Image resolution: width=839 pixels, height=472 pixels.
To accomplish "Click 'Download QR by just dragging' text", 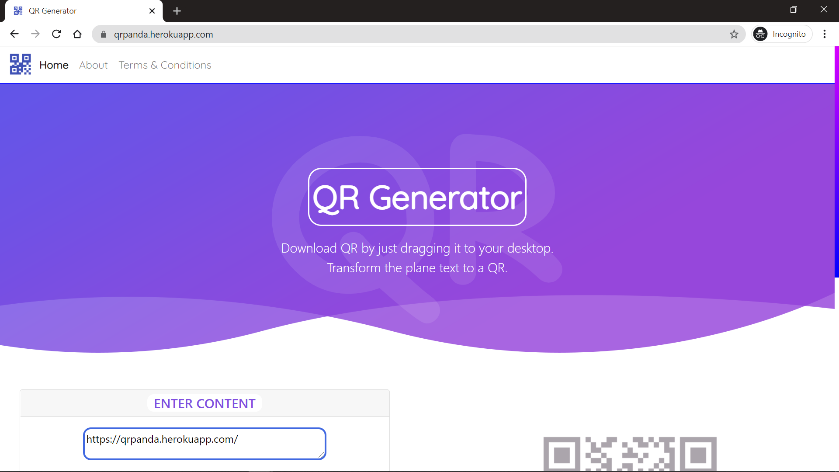I will coord(417,248).
